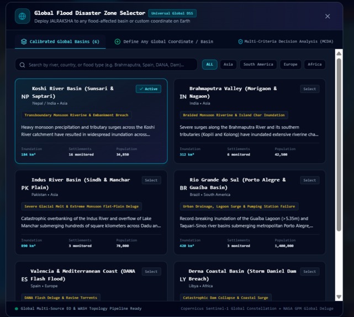Click DANA Flash Deluge & Ravine Torrents tag
This screenshot has width=354, height=317.
(61, 298)
